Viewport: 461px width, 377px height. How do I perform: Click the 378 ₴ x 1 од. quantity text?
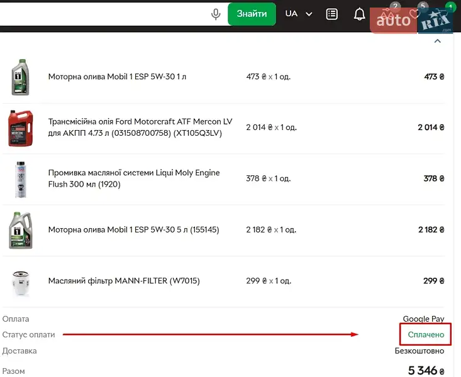coord(268,178)
